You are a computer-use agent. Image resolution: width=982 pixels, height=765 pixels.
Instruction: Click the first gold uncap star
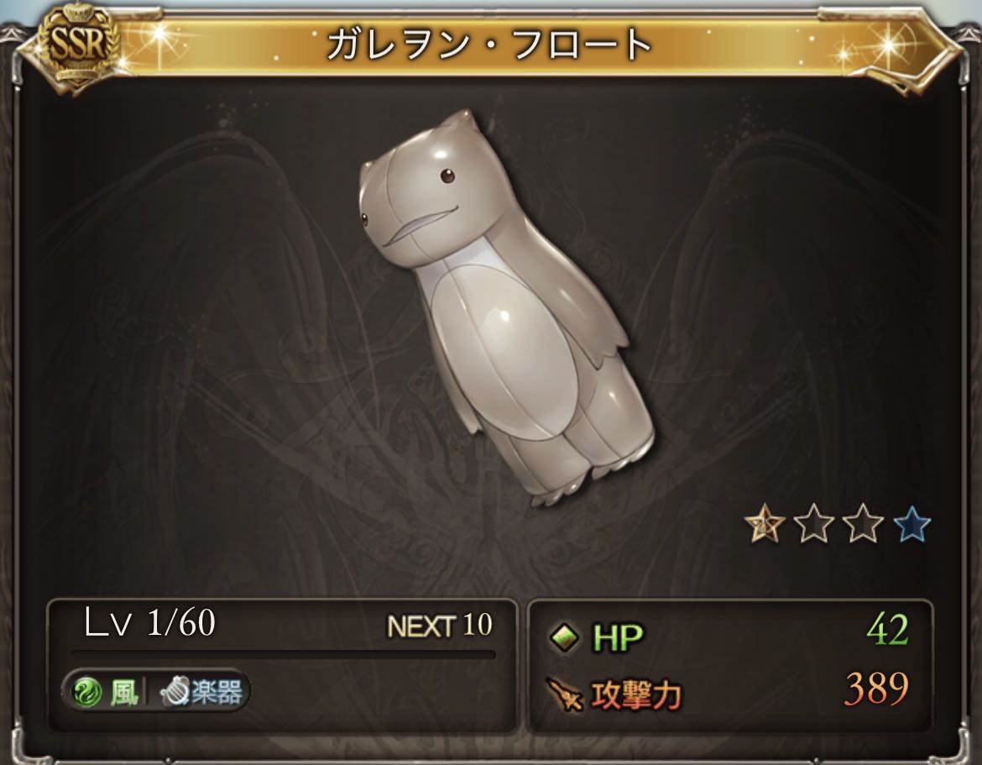point(764,524)
